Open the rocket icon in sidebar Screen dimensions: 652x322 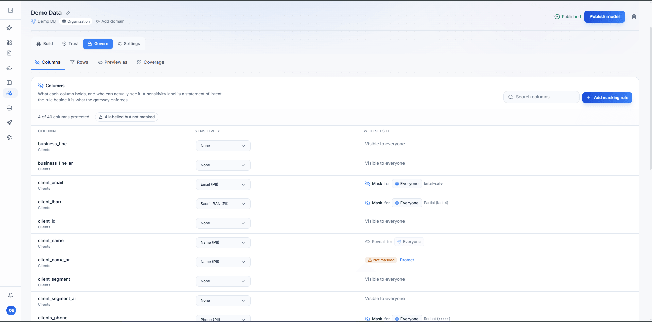click(9, 123)
